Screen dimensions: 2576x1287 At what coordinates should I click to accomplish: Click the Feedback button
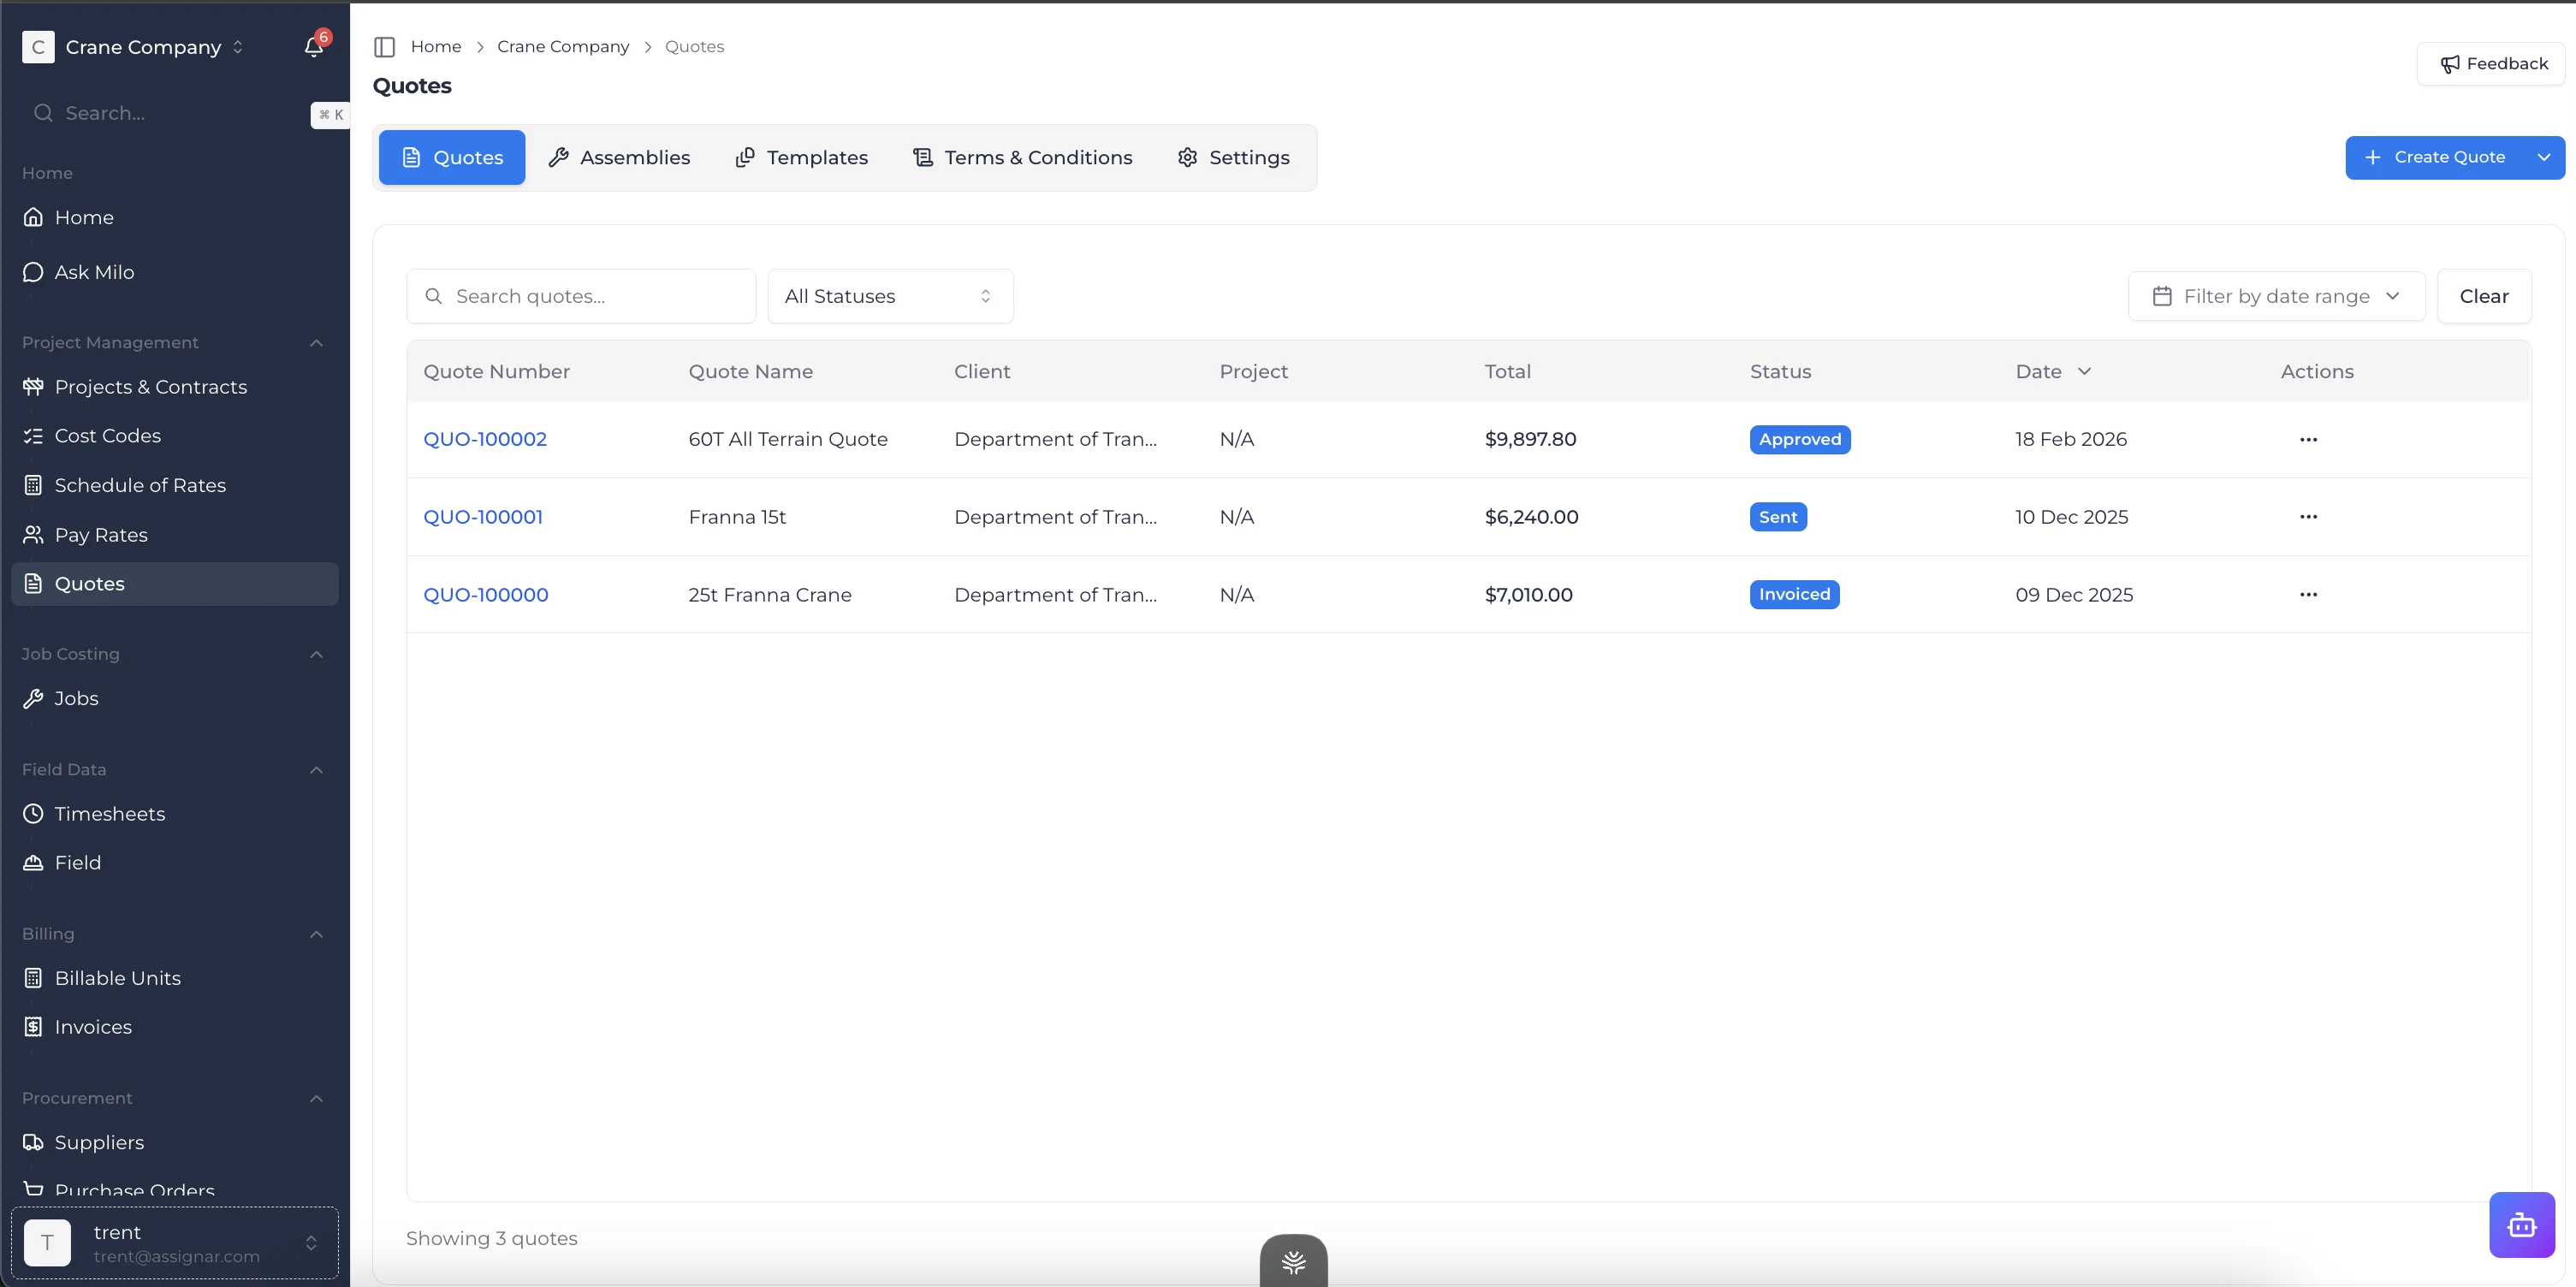click(x=2493, y=64)
